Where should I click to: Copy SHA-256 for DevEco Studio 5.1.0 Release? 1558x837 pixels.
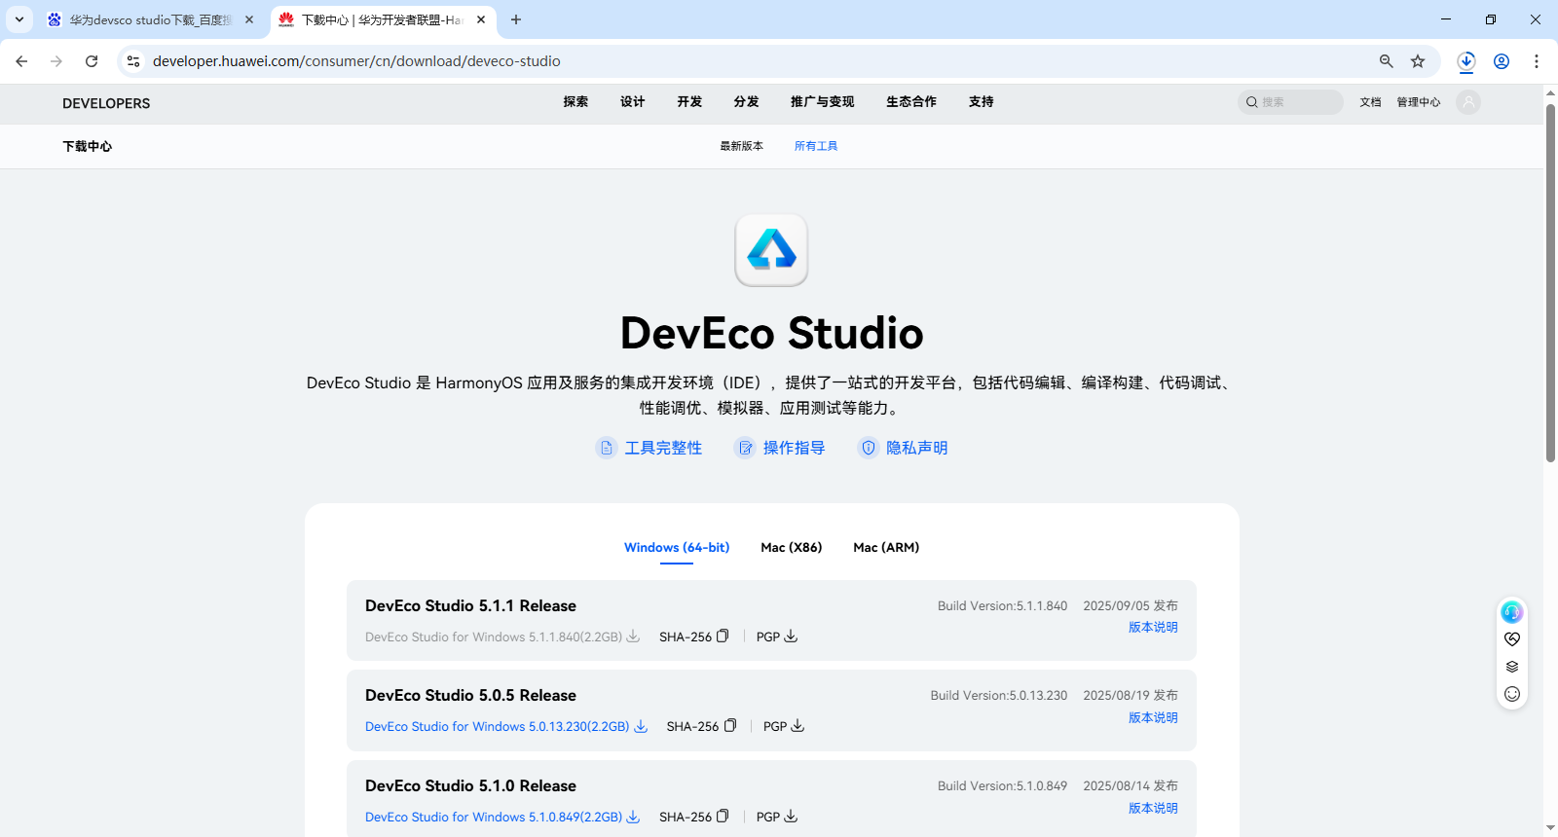point(723,817)
